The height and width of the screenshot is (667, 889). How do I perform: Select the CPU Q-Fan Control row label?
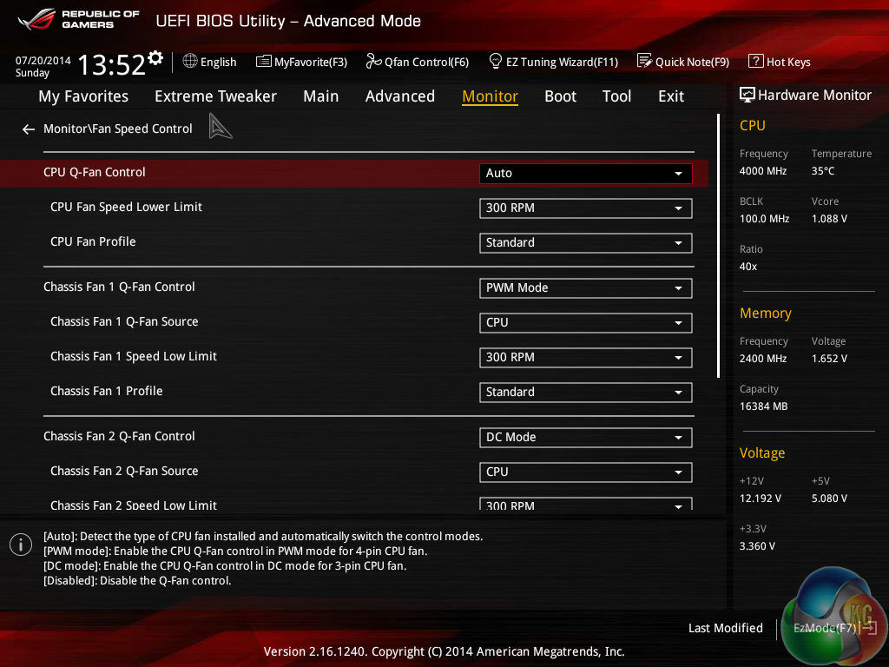click(x=94, y=173)
